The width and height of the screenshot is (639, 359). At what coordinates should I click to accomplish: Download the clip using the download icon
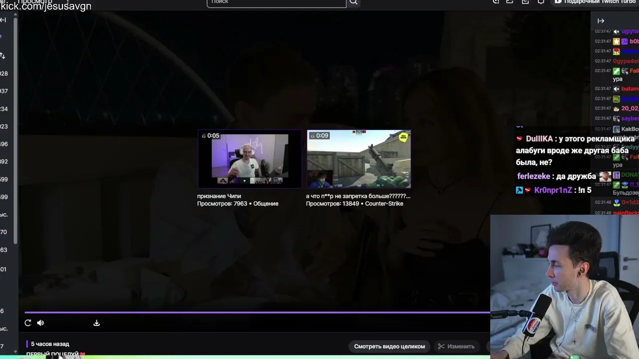[x=96, y=323]
